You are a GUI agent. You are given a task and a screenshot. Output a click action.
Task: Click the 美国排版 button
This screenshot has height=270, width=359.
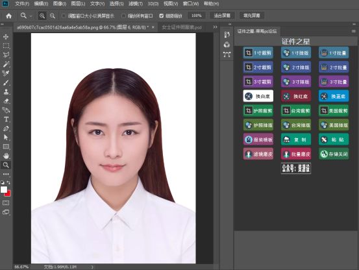[334, 125]
